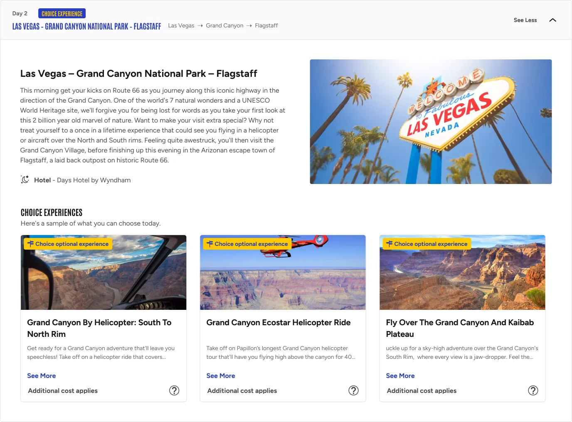Click the Fly Over The Grand Canyon And Kaibab Plateau title
The height and width of the screenshot is (422, 572).
(460, 328)
